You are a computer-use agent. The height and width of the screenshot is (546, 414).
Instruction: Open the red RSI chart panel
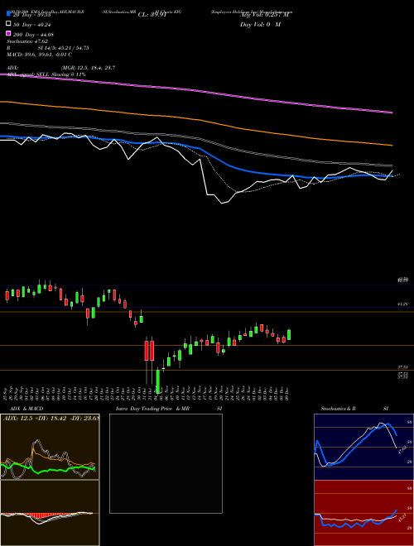pyautogui.click(x=363, y=513)
